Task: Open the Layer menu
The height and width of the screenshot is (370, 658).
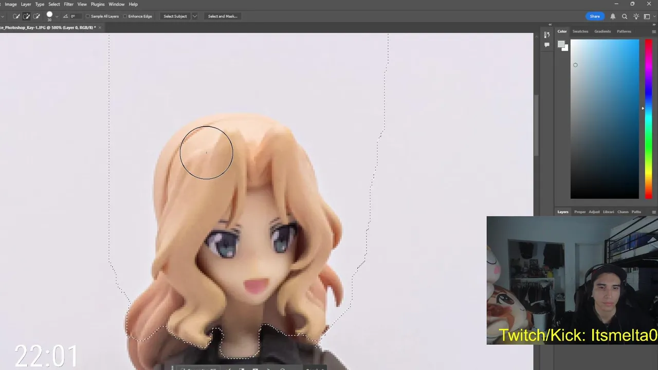Action: (26, 4)
